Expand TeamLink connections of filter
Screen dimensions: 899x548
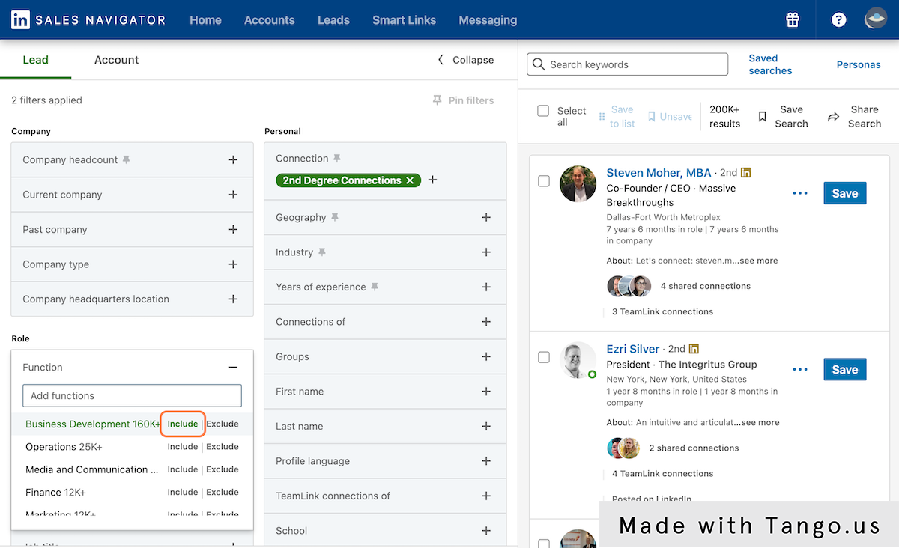pos(486,496)
